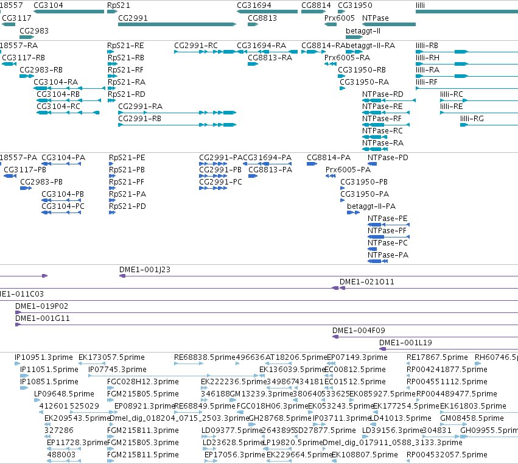Click transcript CG2991-RB glyph
This screenshot has height=464, width=518.
click(177, 125)
